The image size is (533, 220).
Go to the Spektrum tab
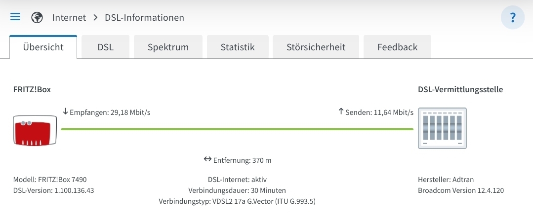pyautogui.click(x=168, y=47)
